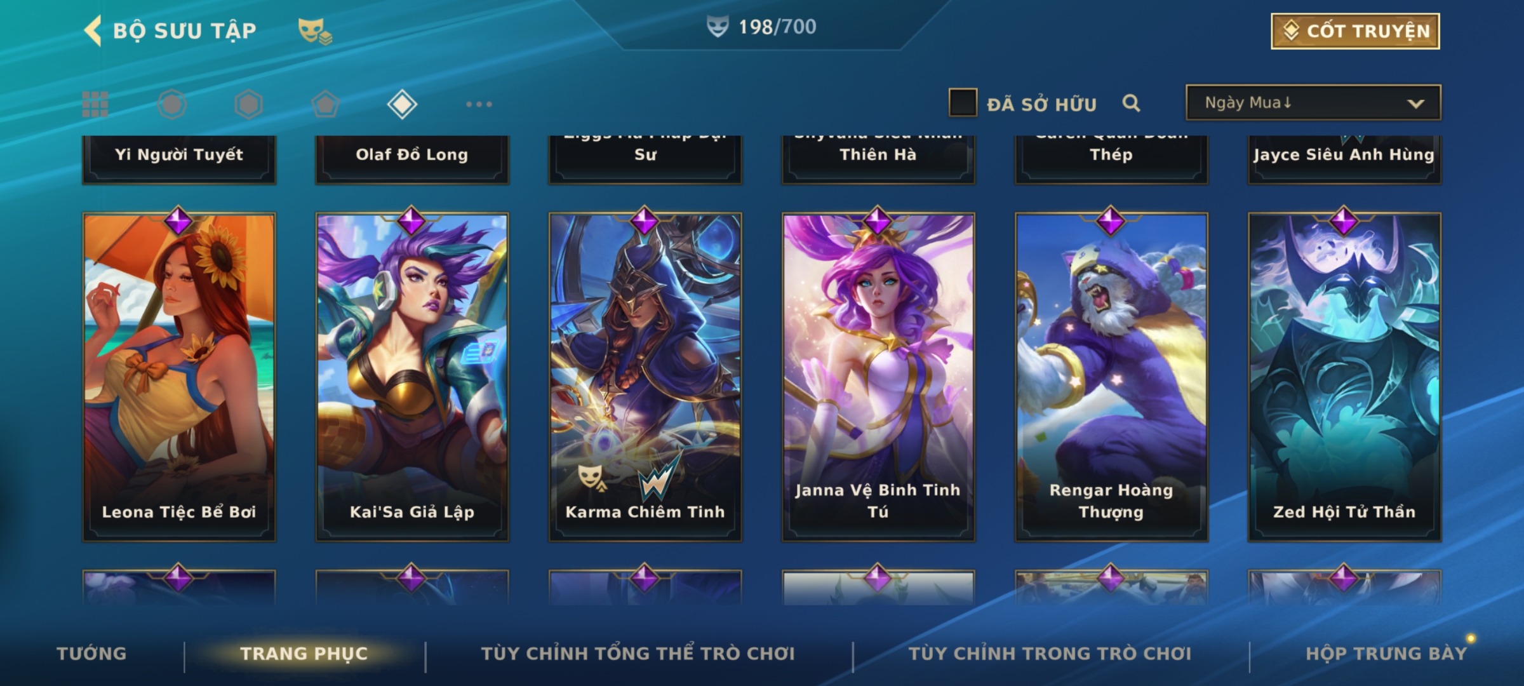Open skin search with magnifier icon
The image size is (1524, 686).
[1131, 103]
